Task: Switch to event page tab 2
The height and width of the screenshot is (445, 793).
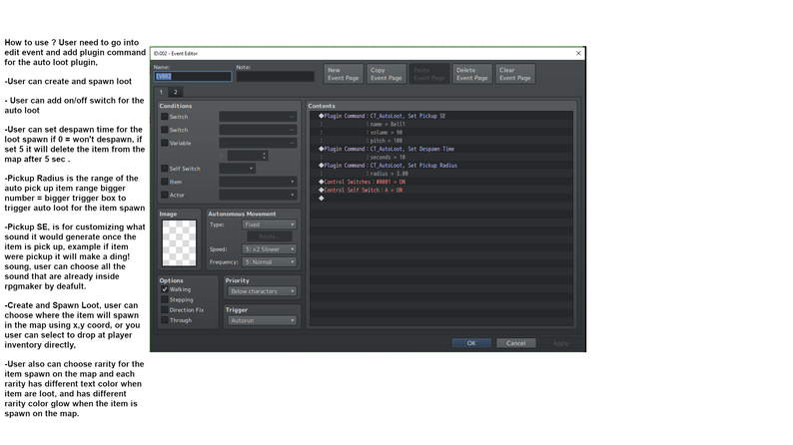Action: coord(176,92)
